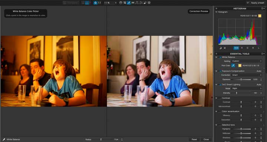Click the Radius value stepper
Screen dimensions: 267x142
[x=122, y=139]
